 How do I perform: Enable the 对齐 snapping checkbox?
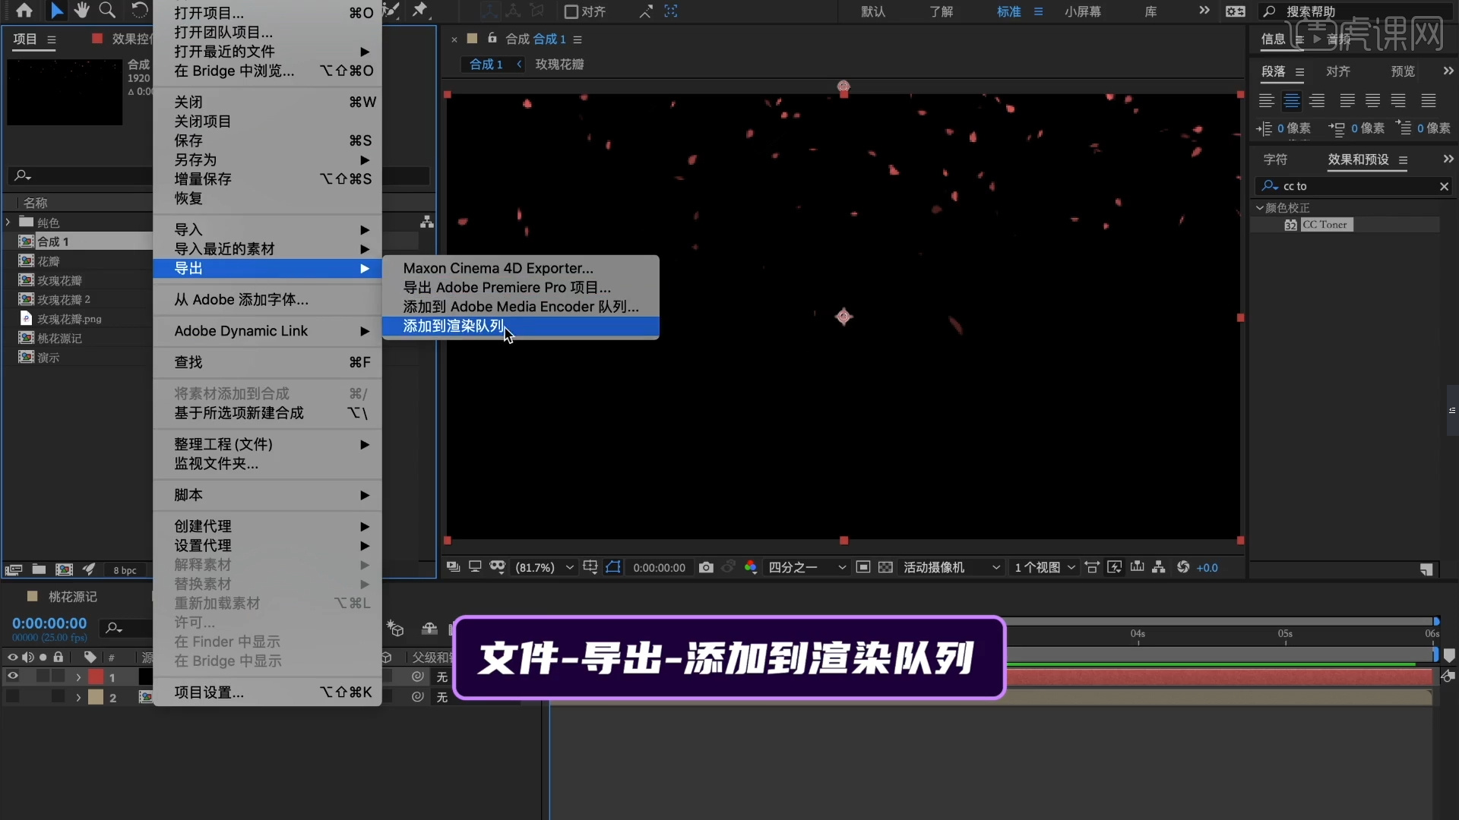571,11
